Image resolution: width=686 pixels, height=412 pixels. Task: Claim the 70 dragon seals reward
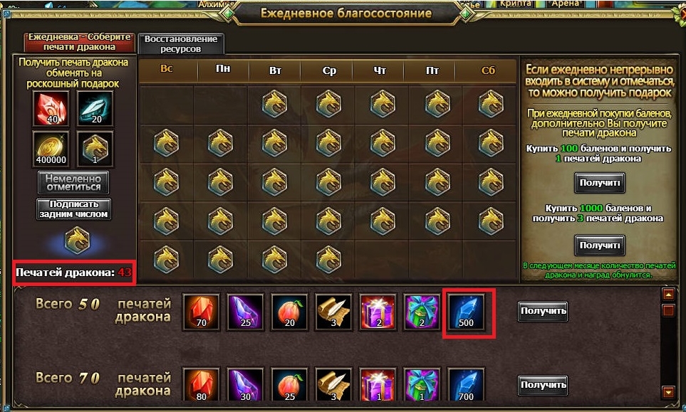543,386
